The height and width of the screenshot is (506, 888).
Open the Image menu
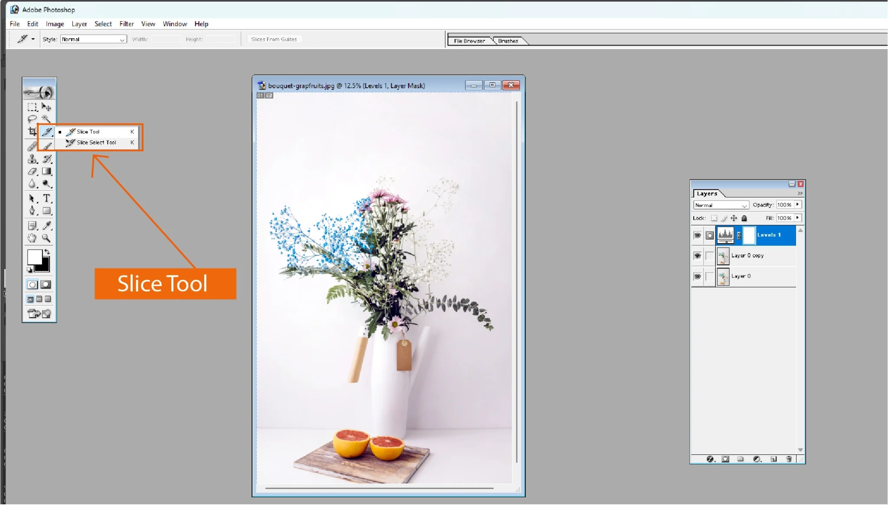(55, 24)
